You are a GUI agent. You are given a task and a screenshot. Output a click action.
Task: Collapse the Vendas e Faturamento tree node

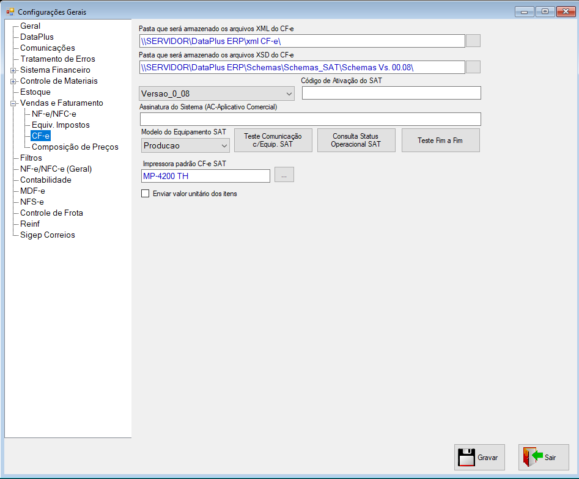pos(13,103)
